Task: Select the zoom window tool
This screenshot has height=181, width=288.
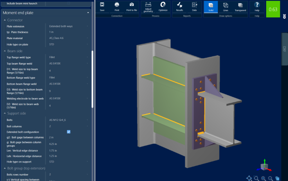Action: 256,178
